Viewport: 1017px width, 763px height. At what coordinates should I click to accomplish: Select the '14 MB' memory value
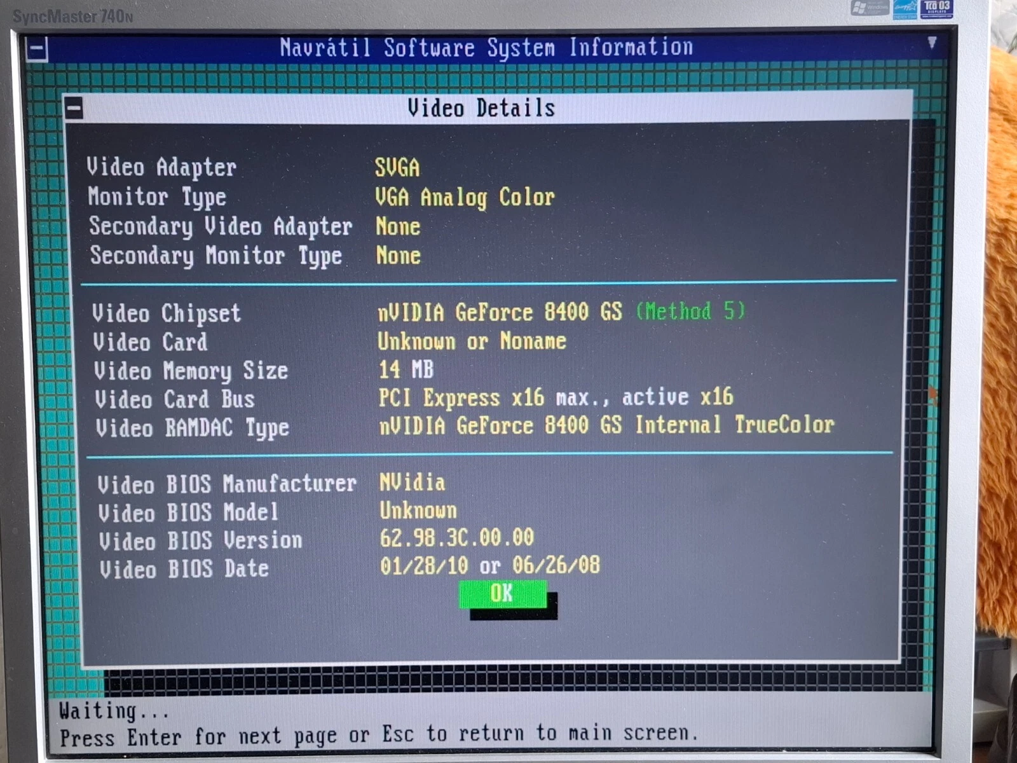(406, 369)
